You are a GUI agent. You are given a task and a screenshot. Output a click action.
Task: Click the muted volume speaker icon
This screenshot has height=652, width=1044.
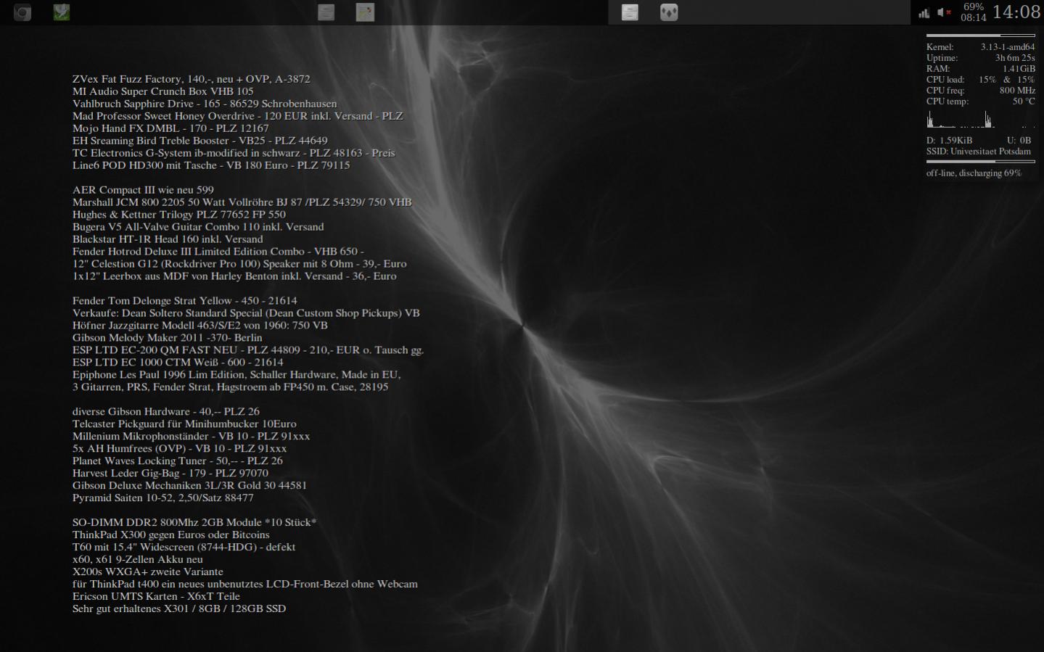[x=944, y=12]
